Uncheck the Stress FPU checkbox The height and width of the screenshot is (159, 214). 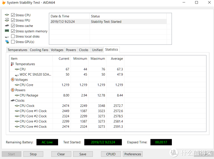[x=13, y=20]
